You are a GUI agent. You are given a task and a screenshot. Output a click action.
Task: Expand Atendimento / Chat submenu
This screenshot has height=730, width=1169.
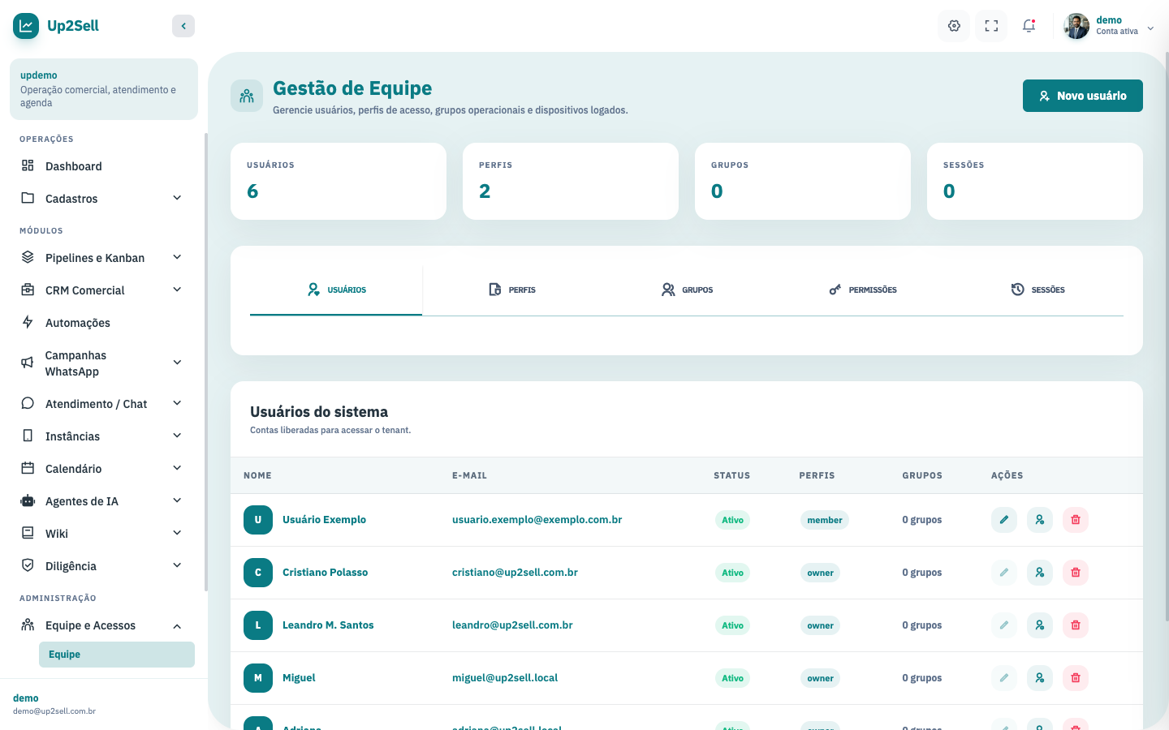point(104,404)
